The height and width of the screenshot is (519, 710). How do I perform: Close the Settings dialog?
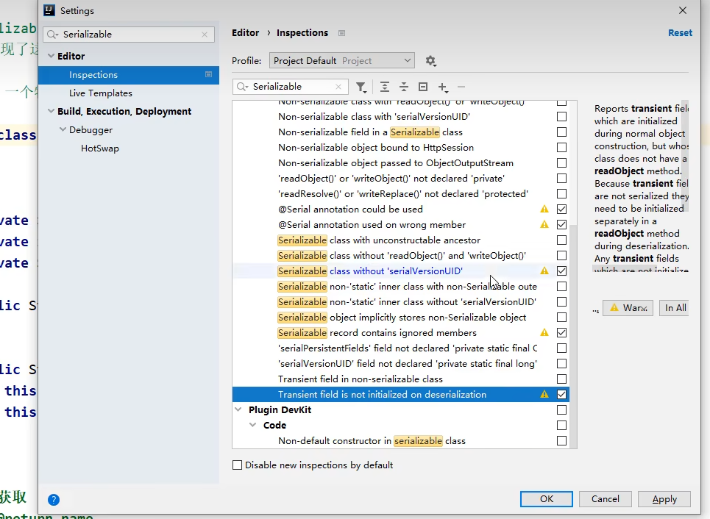pos(683,10)
